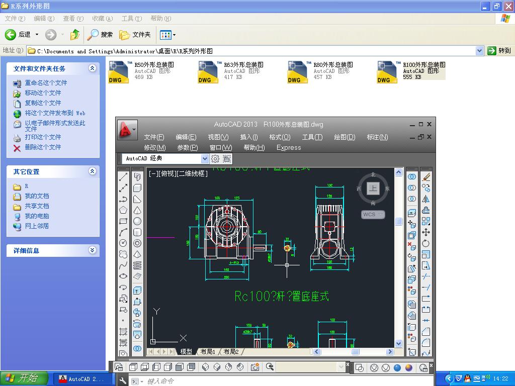Select the Array modify tool
The height and width of the screenshot is (386, 515).
pyautogui.click(x=426, y=221)
